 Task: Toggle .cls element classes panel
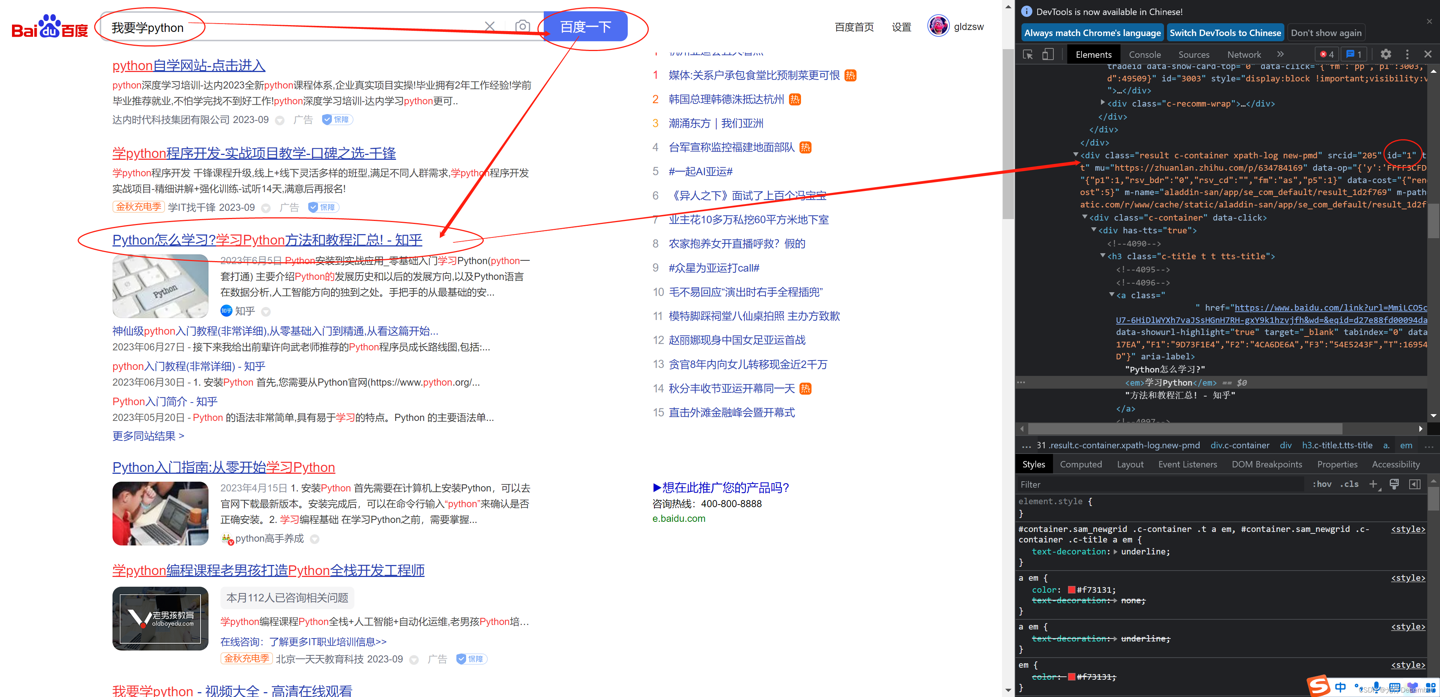coord(1349,484)
